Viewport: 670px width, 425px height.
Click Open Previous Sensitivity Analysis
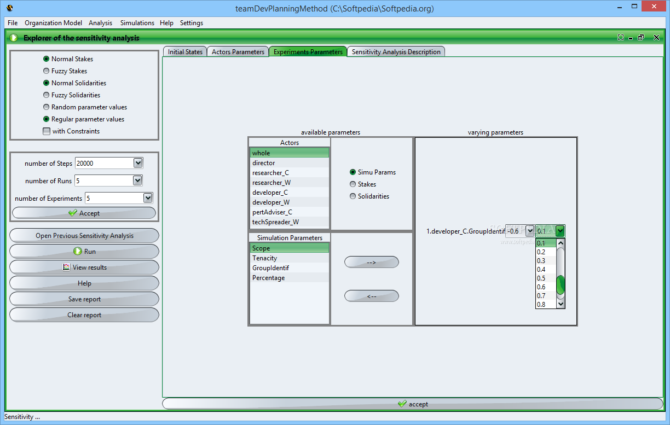pos(84,236)
